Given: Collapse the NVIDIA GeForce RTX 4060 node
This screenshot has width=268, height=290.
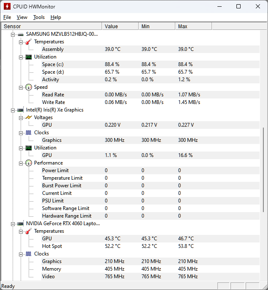Looking at the screenshot, I should (x=13, y=223).
